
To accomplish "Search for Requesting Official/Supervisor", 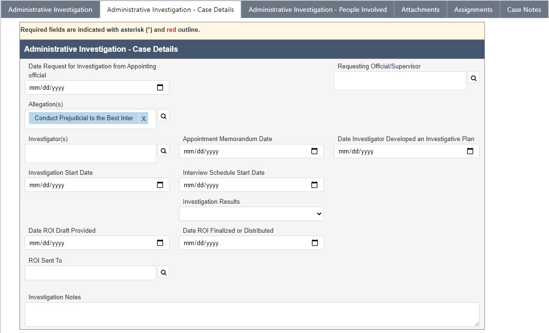I will point(473,78).
